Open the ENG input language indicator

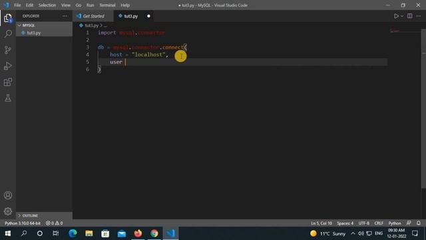coord(379,233)
